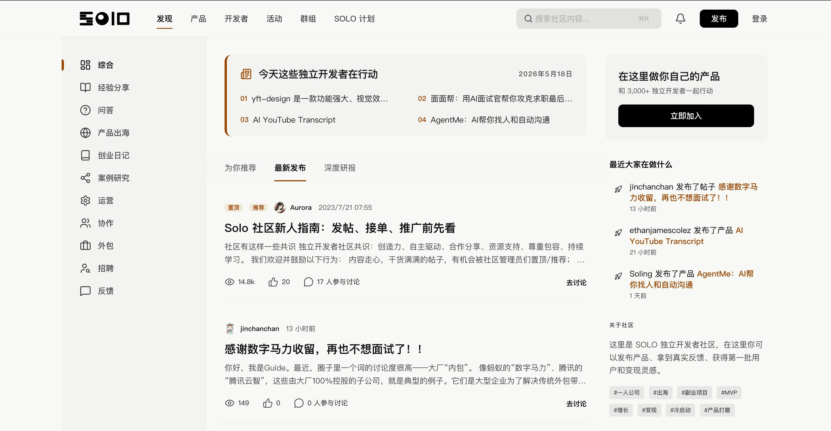
Task: Click rocket icon beside jinchanchan activity
Action: [618, 189]
